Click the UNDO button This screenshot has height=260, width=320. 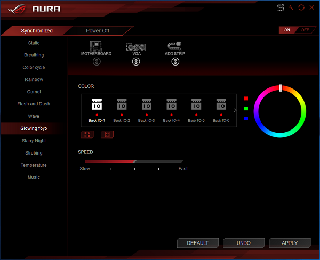244,243
